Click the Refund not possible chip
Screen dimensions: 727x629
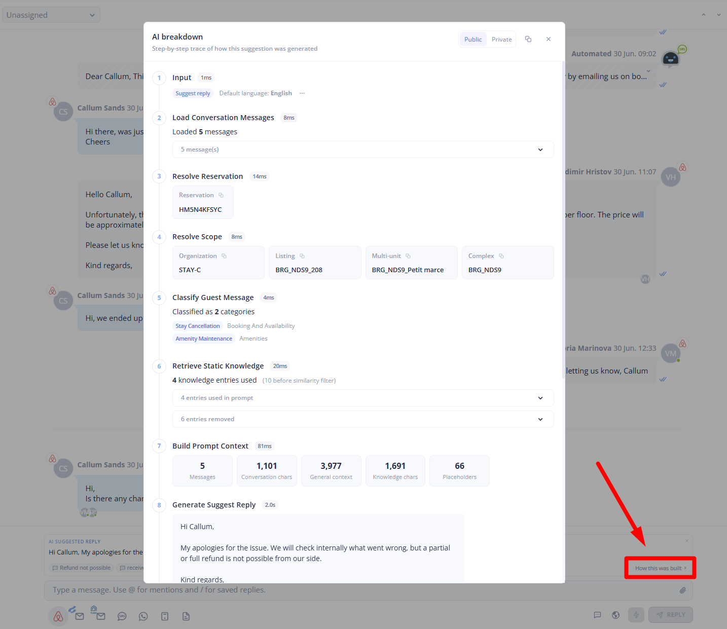[x=82, y=568]
